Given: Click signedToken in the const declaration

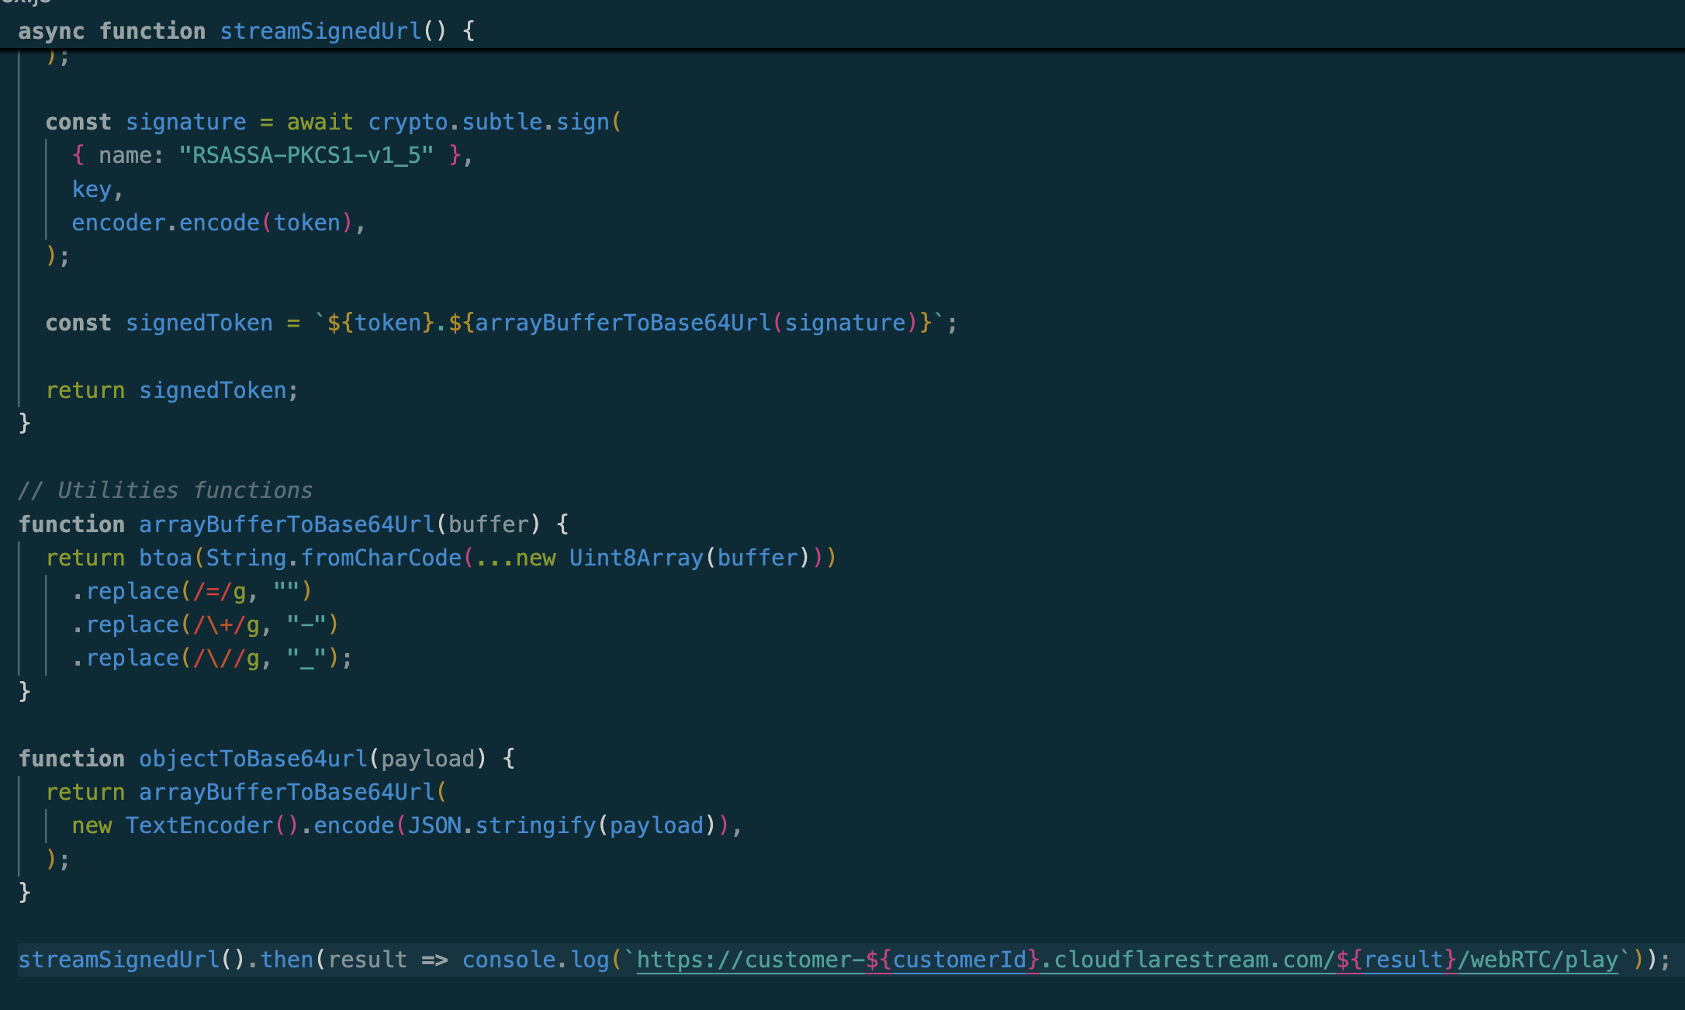Looking at the screenshot, I should click(199, 323).
